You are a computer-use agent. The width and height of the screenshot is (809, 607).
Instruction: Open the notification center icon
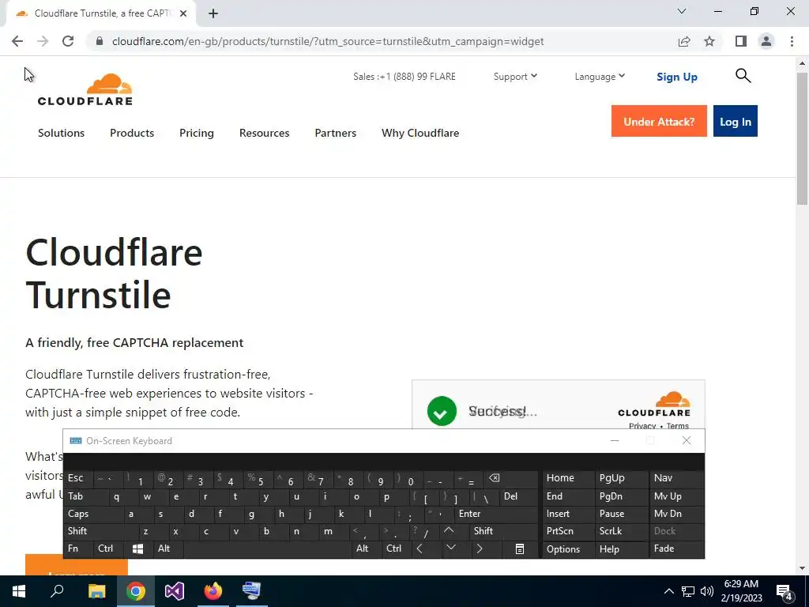(785, 591)
